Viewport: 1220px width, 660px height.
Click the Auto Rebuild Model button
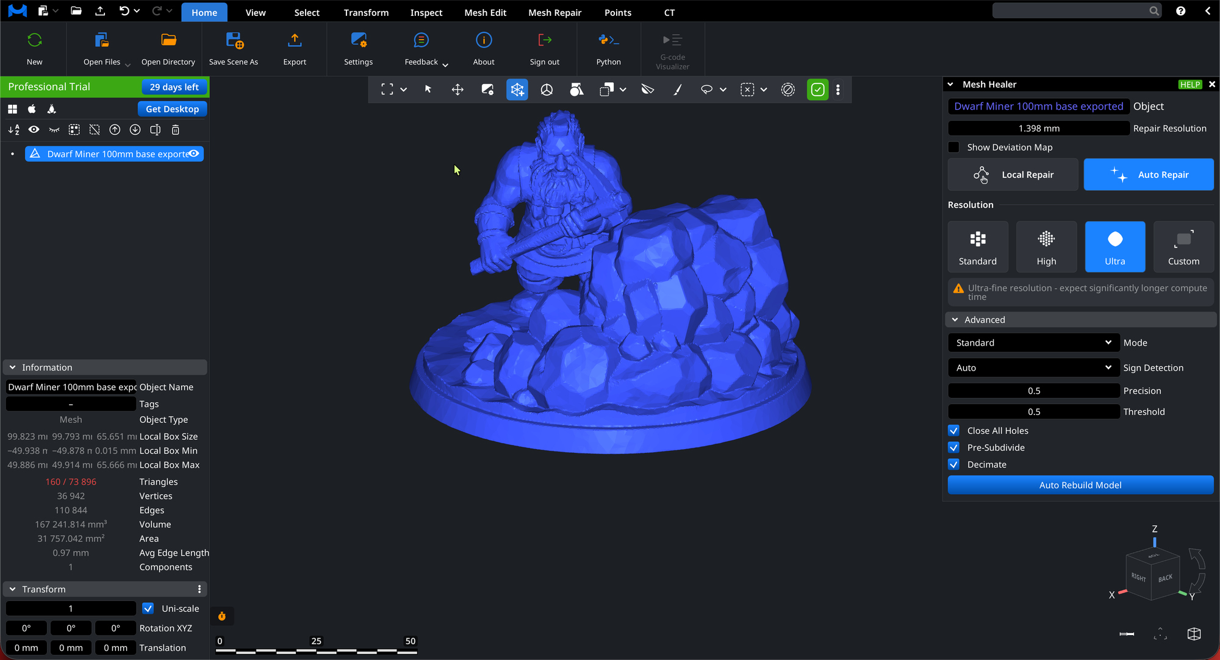tap(1080, 485)
